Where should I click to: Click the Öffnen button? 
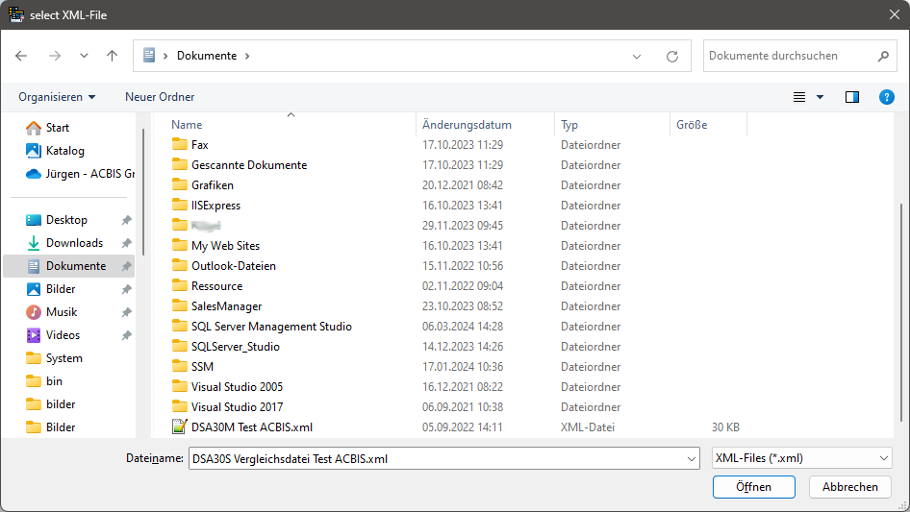click(x=753, y=487)
